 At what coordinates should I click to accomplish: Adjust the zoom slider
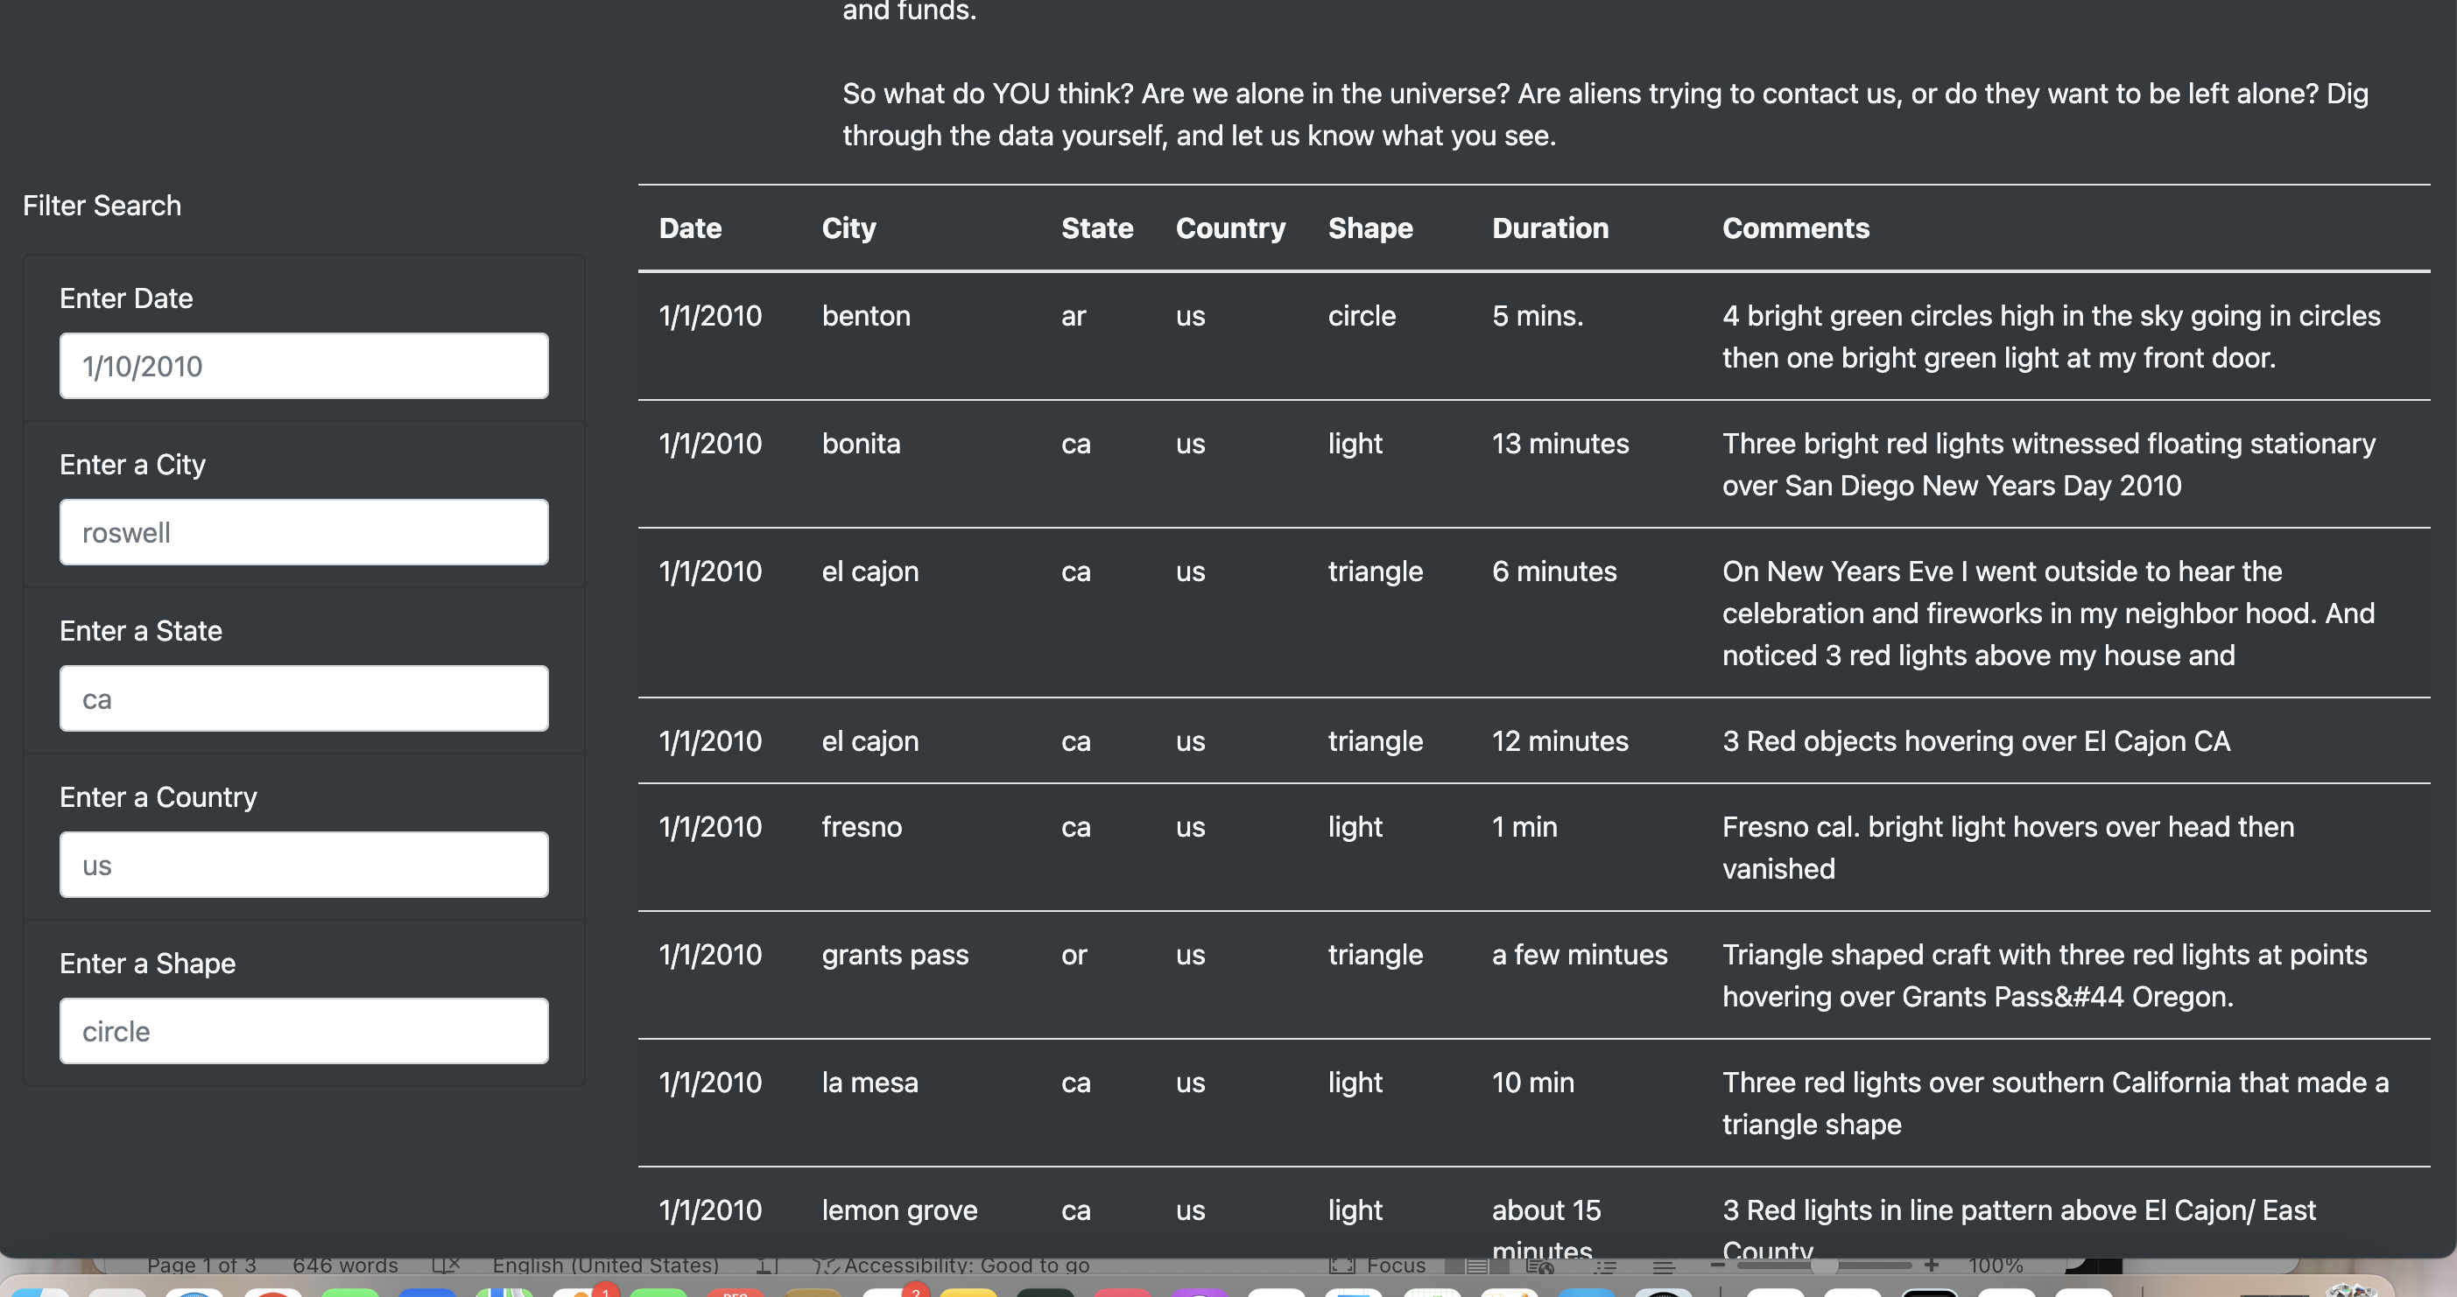(x=1827, y=1265)
